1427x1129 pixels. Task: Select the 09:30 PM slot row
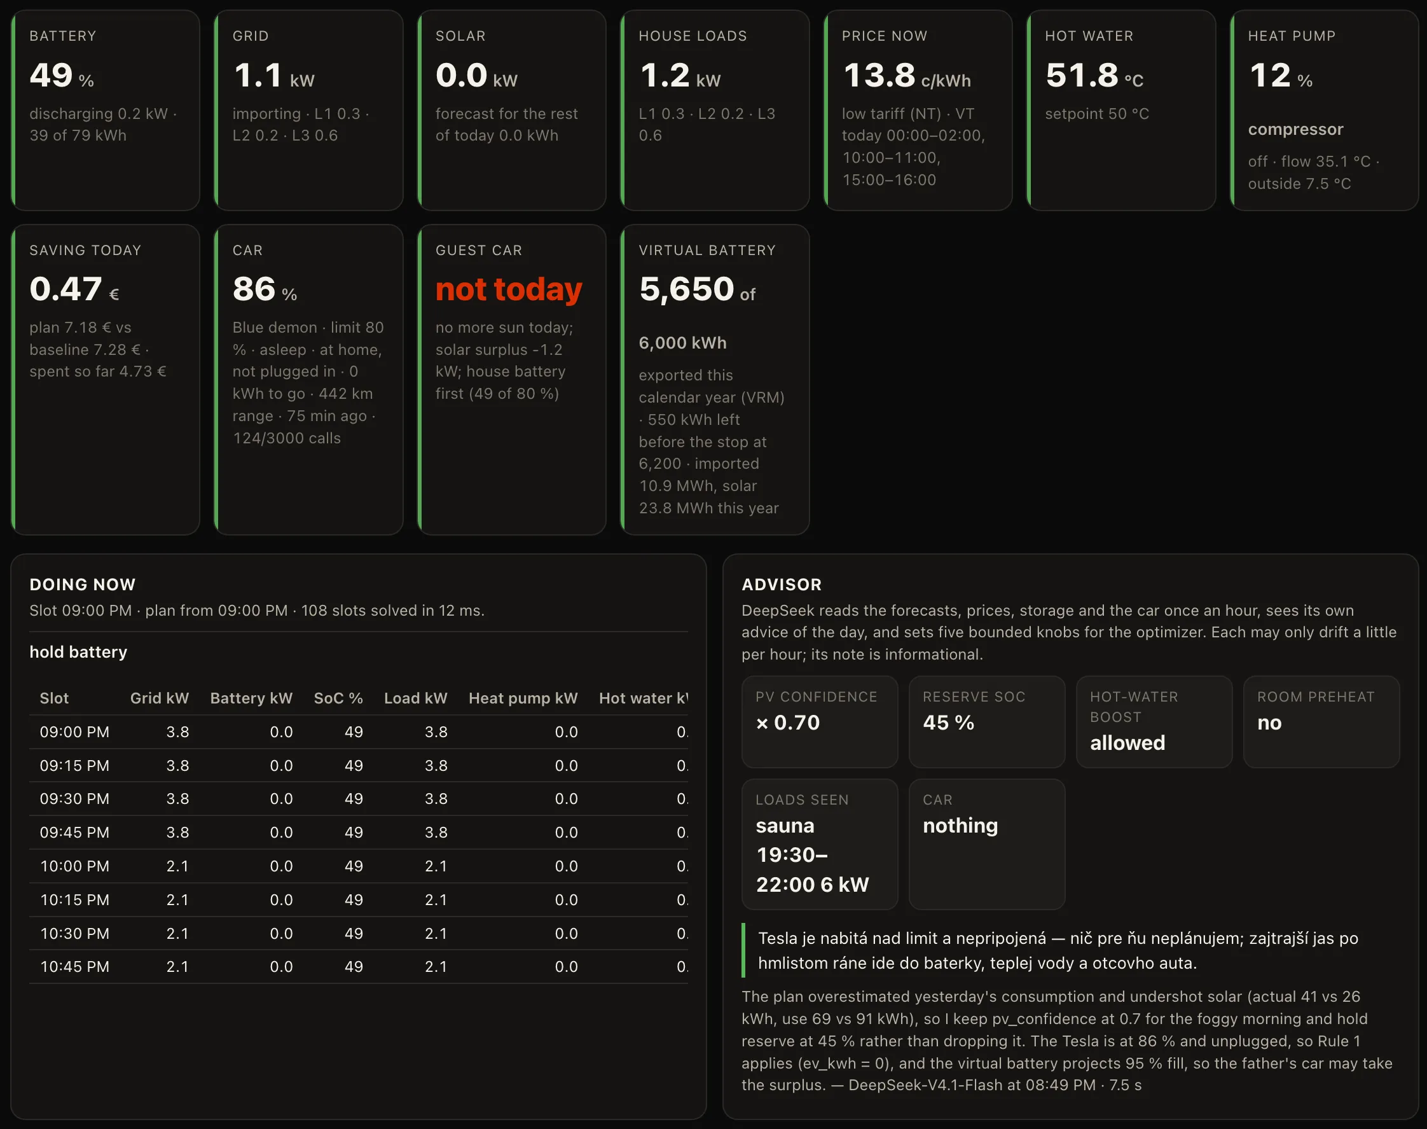[x=358, y=798]
